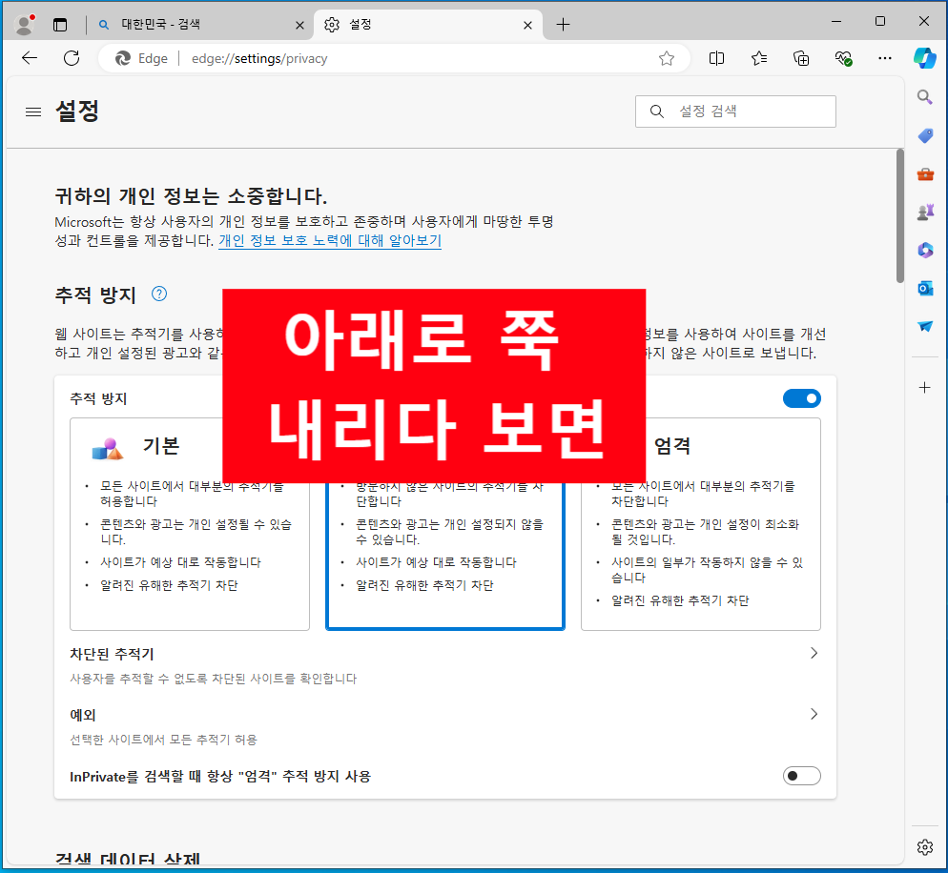
Task: Open the Settings and more ellipsis menu
Action: coord(884,58)
